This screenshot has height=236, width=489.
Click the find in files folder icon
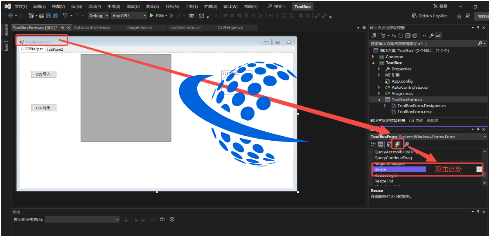(192, 16)
